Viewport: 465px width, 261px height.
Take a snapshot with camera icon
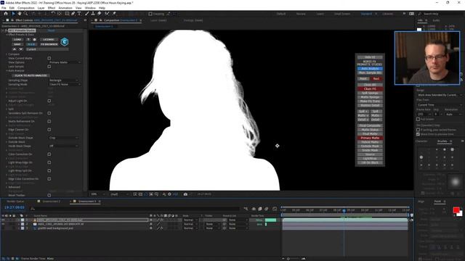click(x=185, y=194)
